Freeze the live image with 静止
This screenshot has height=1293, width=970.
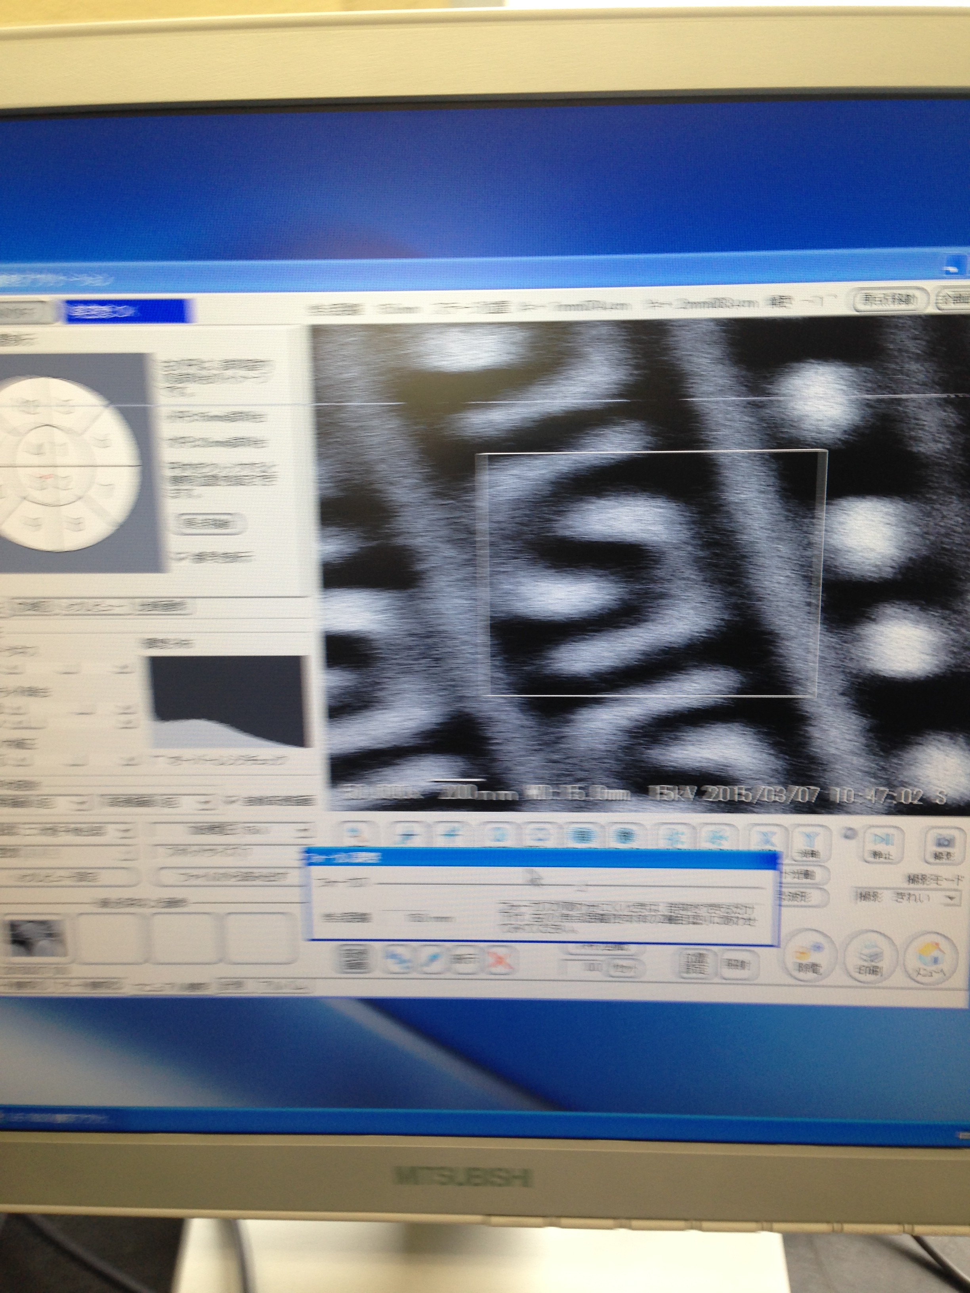click(x=884, y=846)
